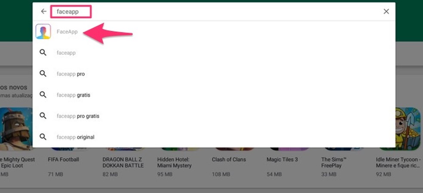Viewport: 423px width, 193px height.
Task: Choose "faceapp pro gratis" suggestion
Action: (78, 116)
